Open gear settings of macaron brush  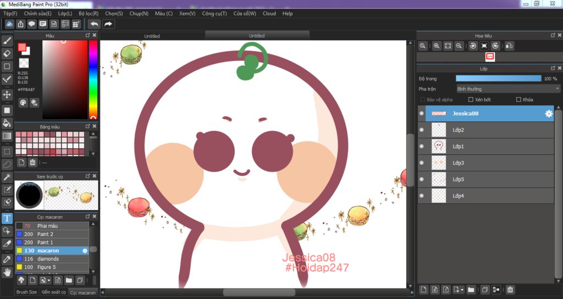85,251
